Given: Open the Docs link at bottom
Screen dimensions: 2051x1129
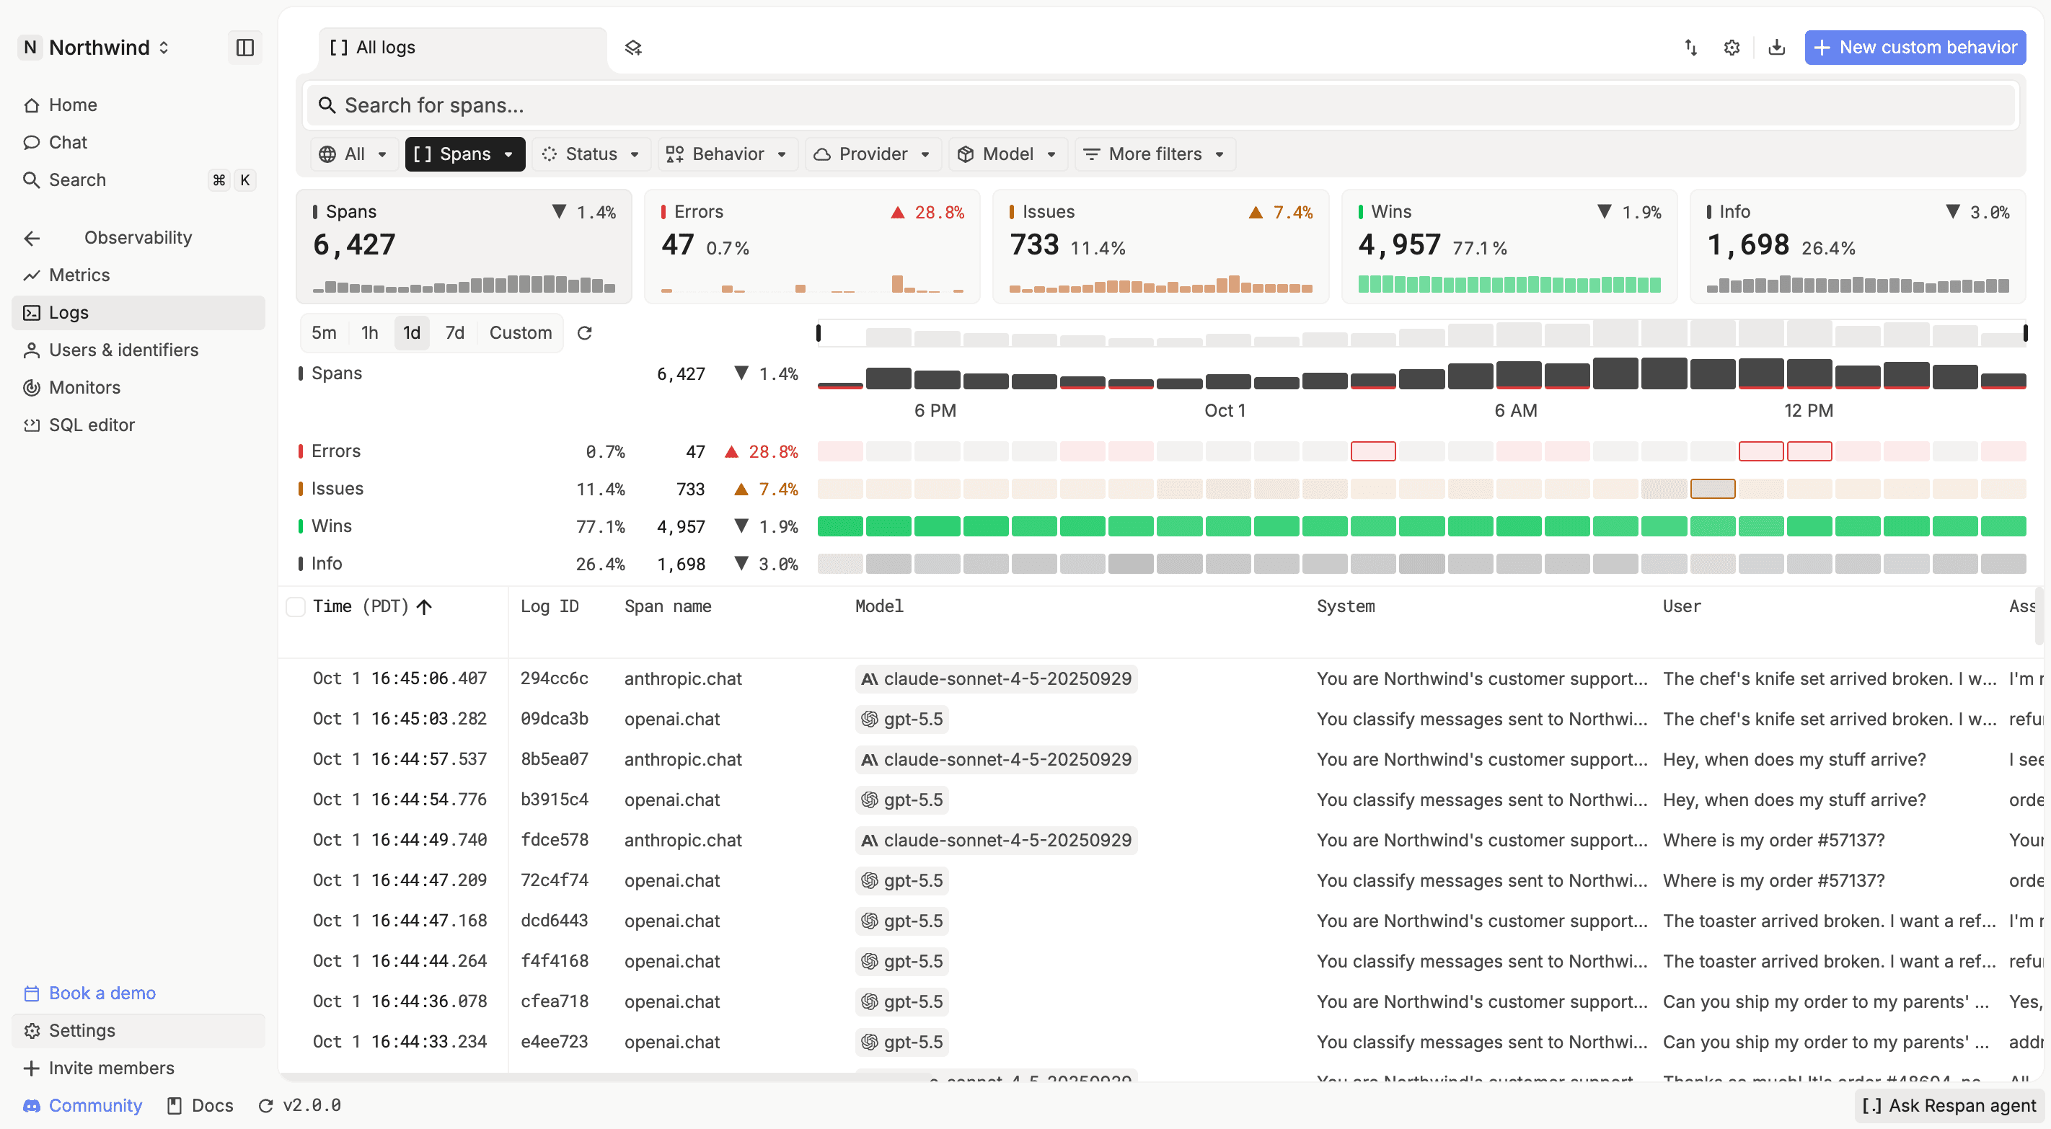Looking at the screenshot, I should [200, 1106].
